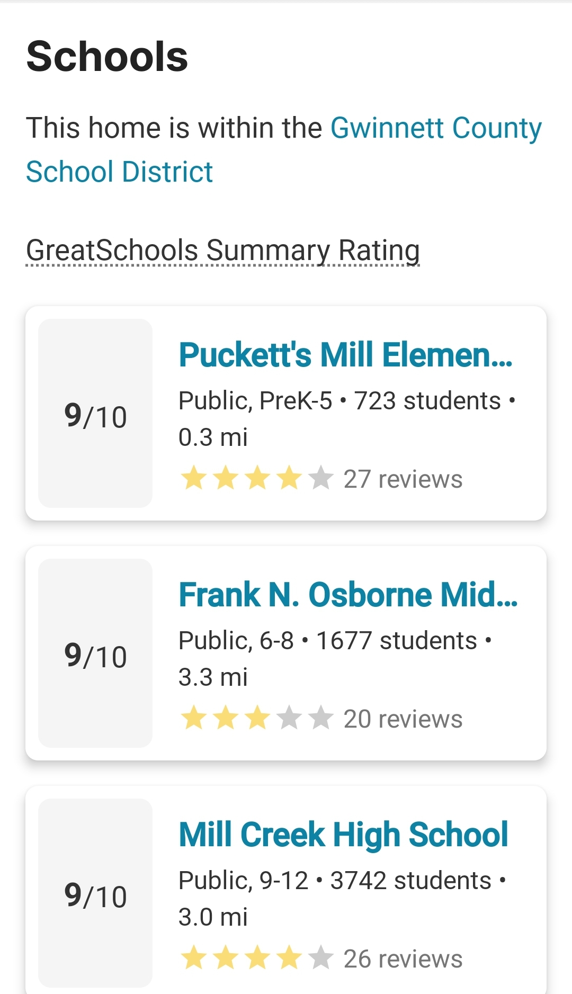This screenshot has height=994, width=572.
Task: Click the first star of Mill Creek rating
Action: (194, 958)
